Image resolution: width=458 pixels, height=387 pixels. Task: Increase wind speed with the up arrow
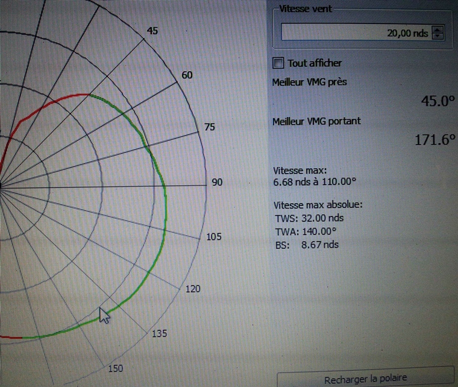tap(438, 29)
